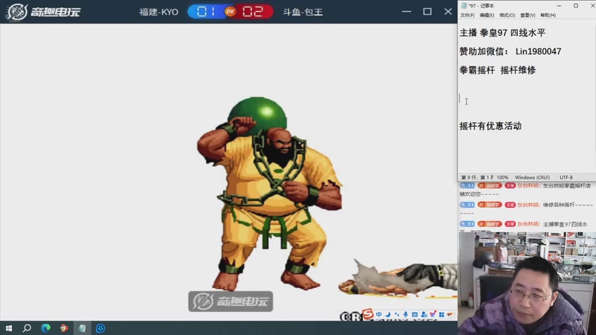Click the Notepad line '摇杆有优惠活动'
596x335 pixels.
[490, 126]
